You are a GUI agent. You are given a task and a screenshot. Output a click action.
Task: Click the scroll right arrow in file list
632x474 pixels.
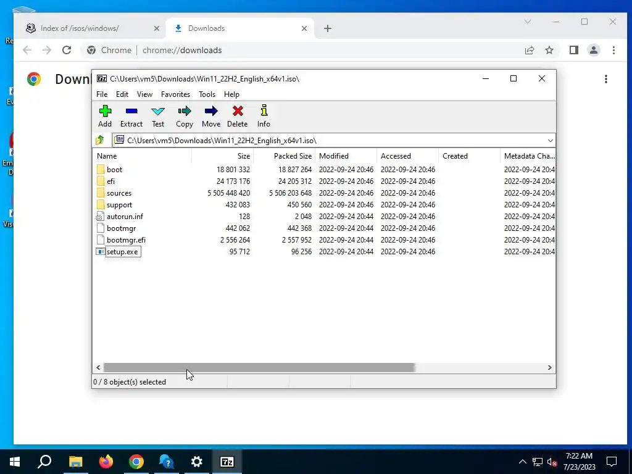[549, 368]
